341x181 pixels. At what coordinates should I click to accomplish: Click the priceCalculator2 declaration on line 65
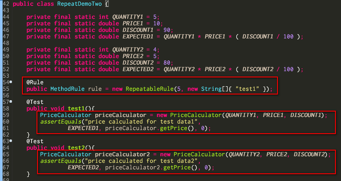(122, 154)
